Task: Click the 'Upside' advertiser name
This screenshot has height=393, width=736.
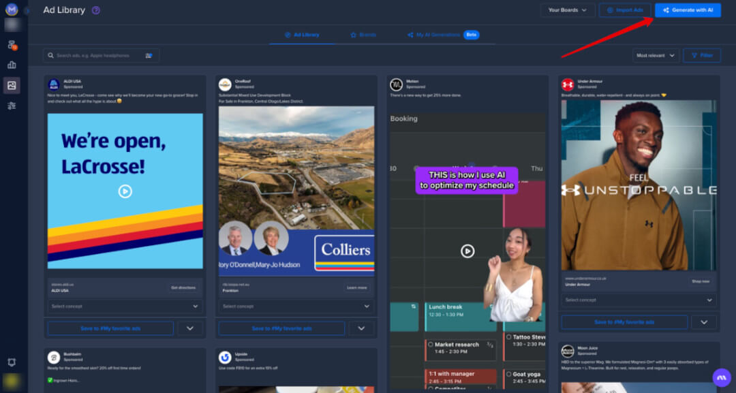Action: coord(241,354)
